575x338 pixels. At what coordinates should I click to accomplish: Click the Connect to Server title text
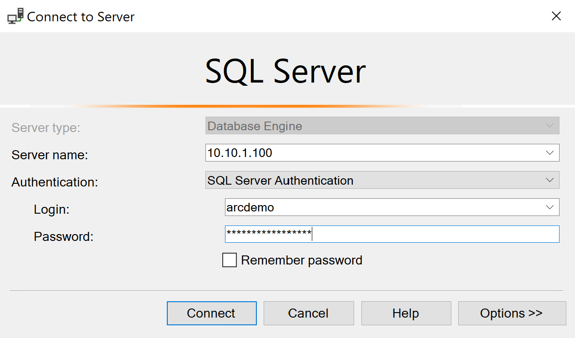(x=81, y=17)
